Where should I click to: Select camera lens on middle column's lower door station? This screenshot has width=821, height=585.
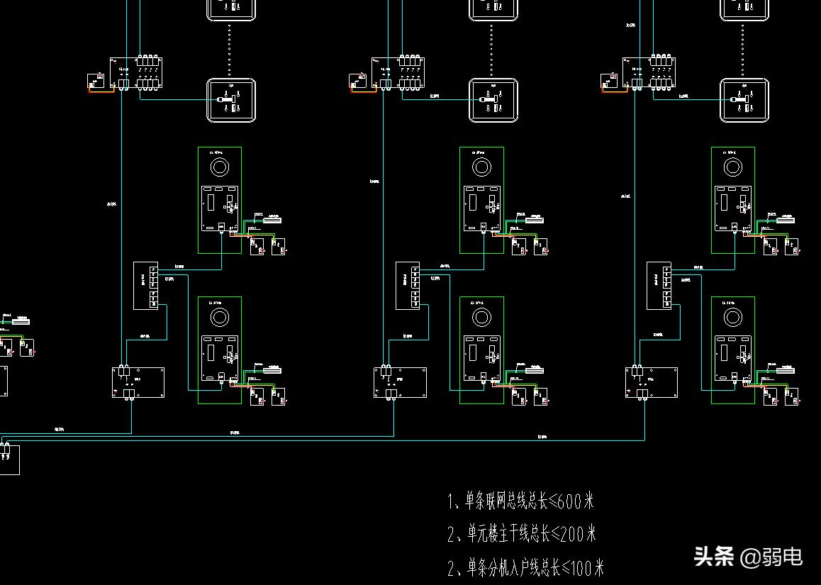tap(481, 316)
